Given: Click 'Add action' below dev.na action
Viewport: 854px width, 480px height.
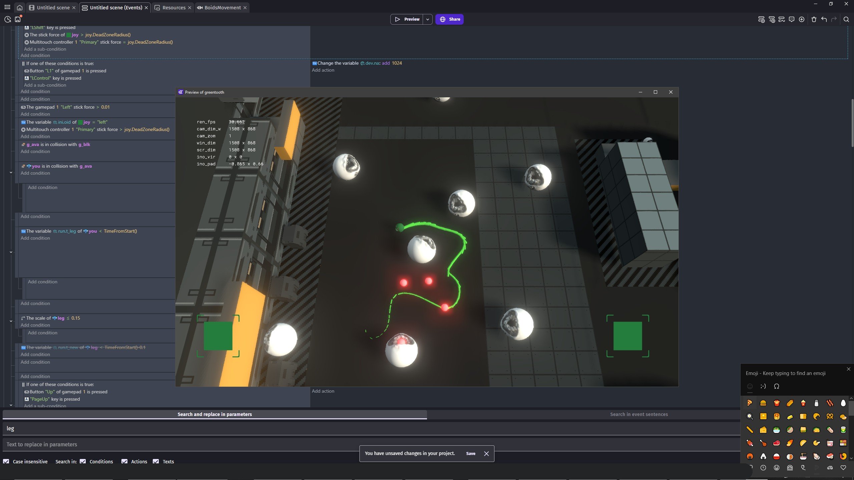Looking at the screenshot, I should (323, 70).
